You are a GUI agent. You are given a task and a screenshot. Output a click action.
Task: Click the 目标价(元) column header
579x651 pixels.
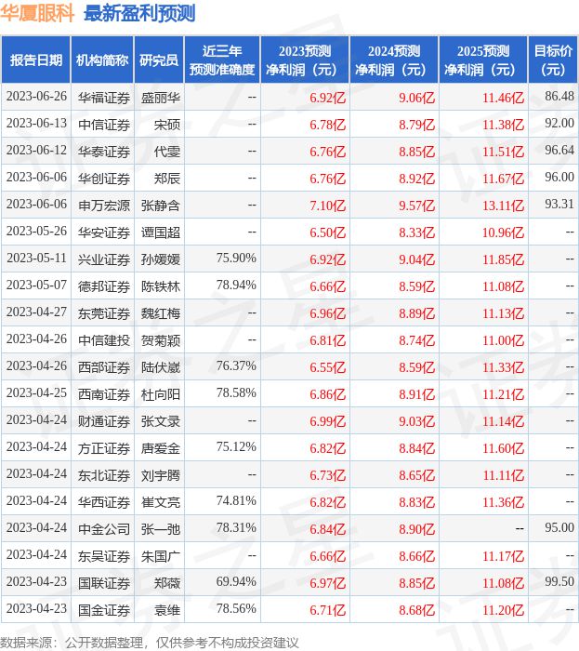coord(553,60)
